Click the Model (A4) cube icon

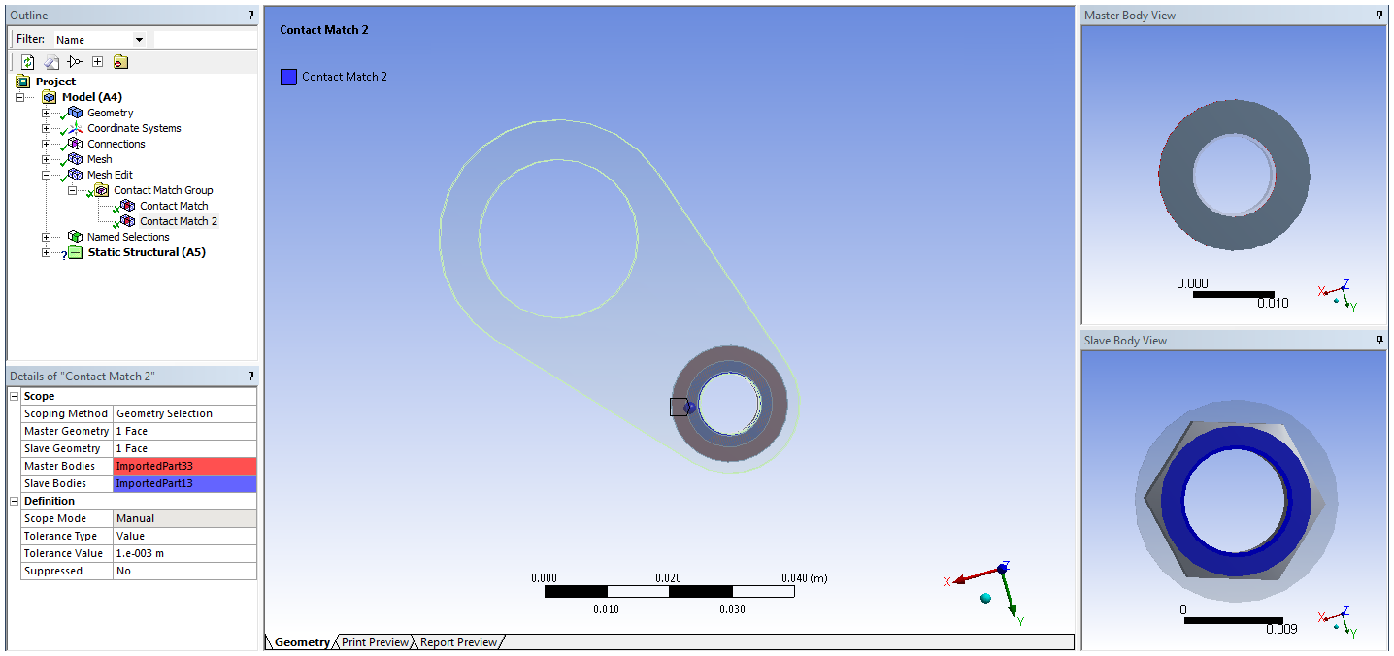tap(50, 97)
